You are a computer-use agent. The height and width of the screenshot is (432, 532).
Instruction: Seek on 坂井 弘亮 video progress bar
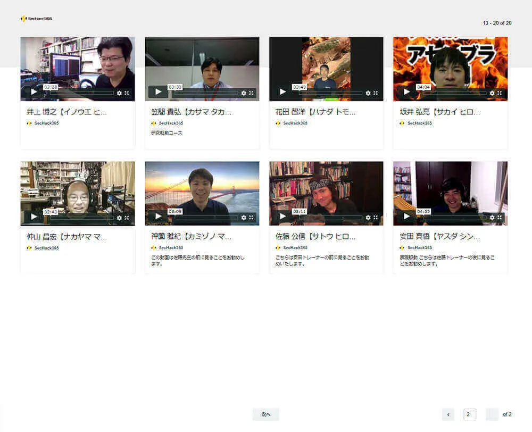coord(454,93)
